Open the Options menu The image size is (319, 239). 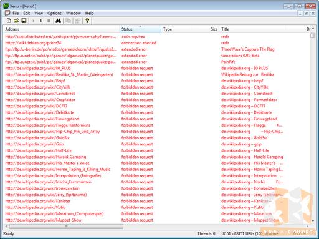click(x=54, y=13)
